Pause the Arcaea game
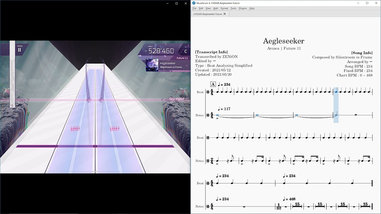Viewport: 381px width, 214px height. (20, 49)
